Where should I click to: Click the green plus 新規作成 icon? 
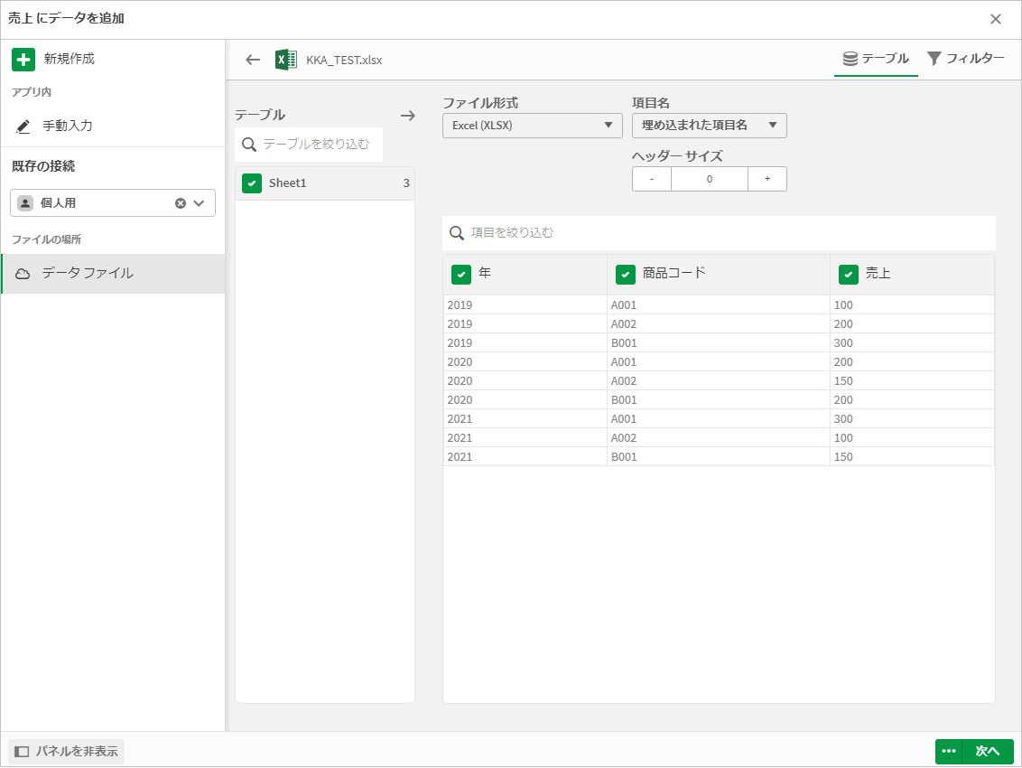23,60
